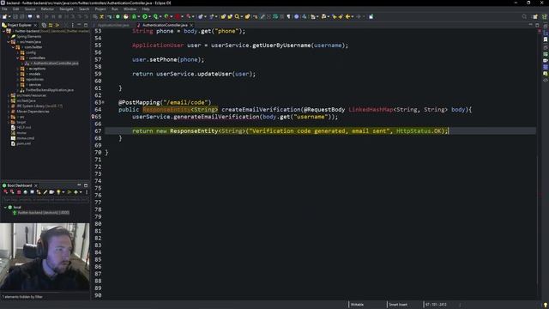Close the Boot Dashboard tab

point(36,185)
